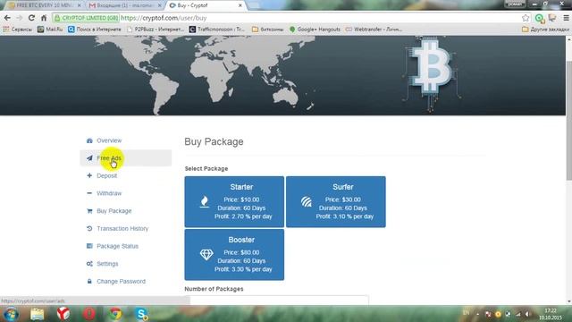Open the Сервисы apps bookmark
Viewport: 572px width, 322px height.
[18, 30]
